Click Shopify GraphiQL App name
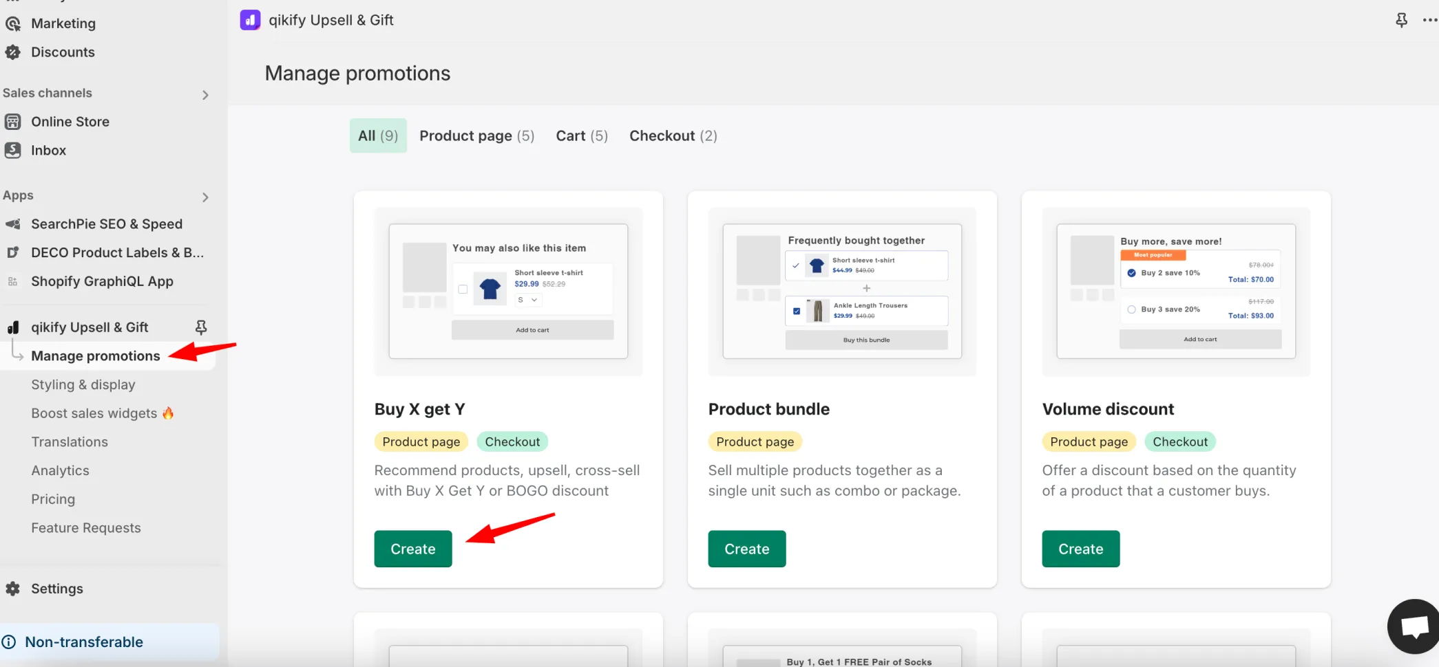 (x=102, y=281)
